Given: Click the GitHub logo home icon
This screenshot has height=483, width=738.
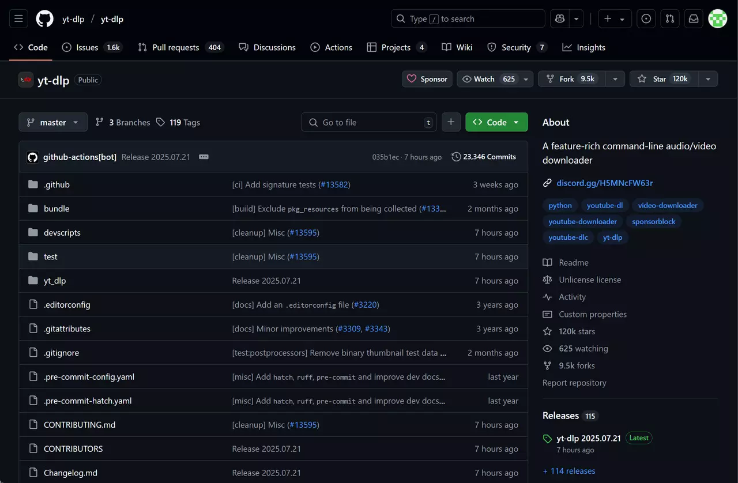Looking at the screenshot, I should (44, 18).
